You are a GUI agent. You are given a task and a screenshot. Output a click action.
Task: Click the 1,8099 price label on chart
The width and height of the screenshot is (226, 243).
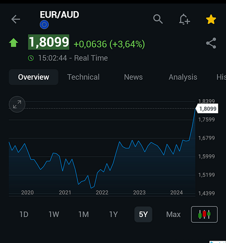coord(207,108)
